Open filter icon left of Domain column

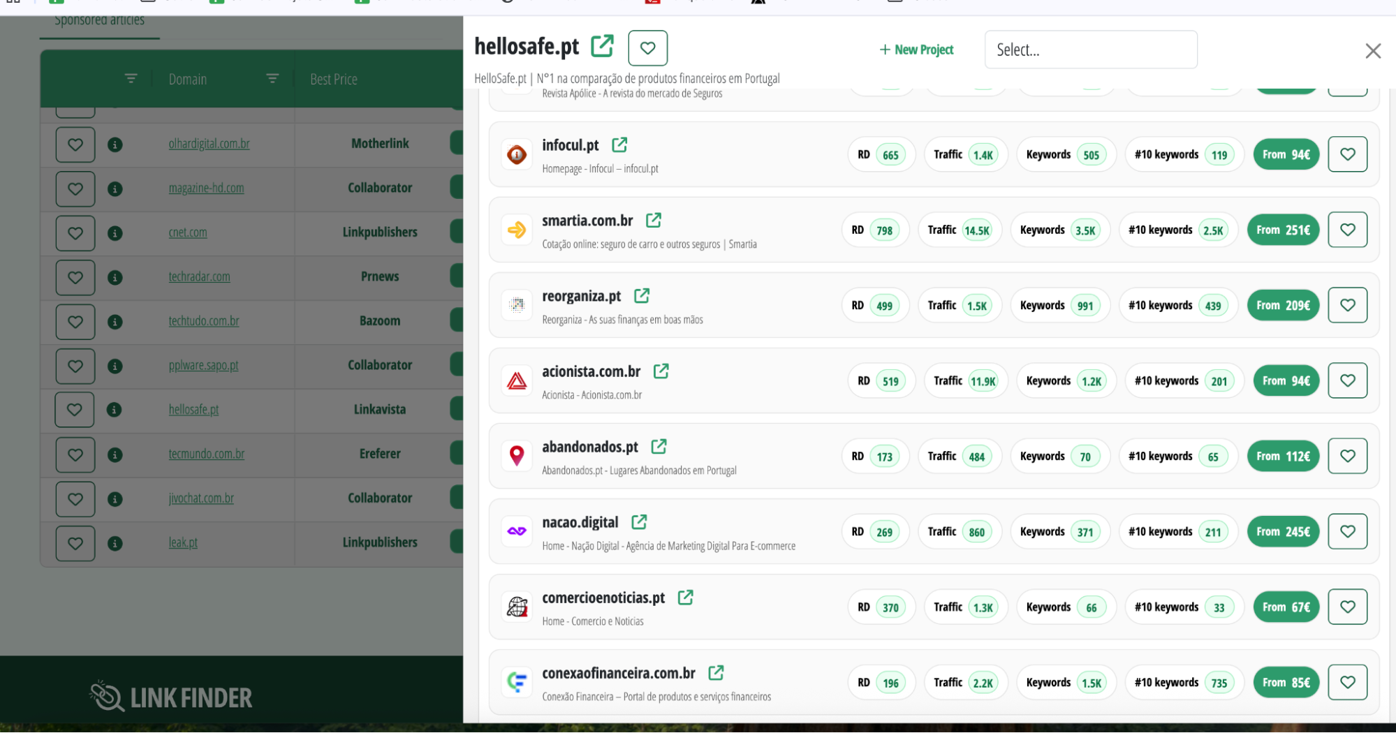[x=131, y=78]
